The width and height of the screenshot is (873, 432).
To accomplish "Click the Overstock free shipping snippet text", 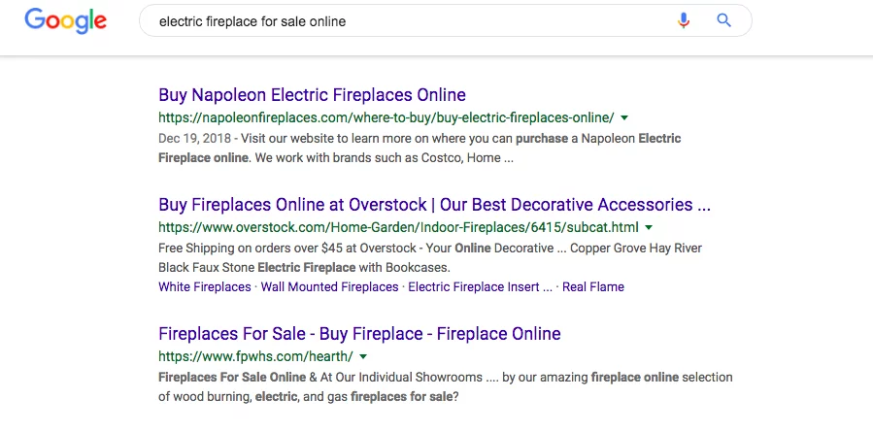I will tap(429, 257).
